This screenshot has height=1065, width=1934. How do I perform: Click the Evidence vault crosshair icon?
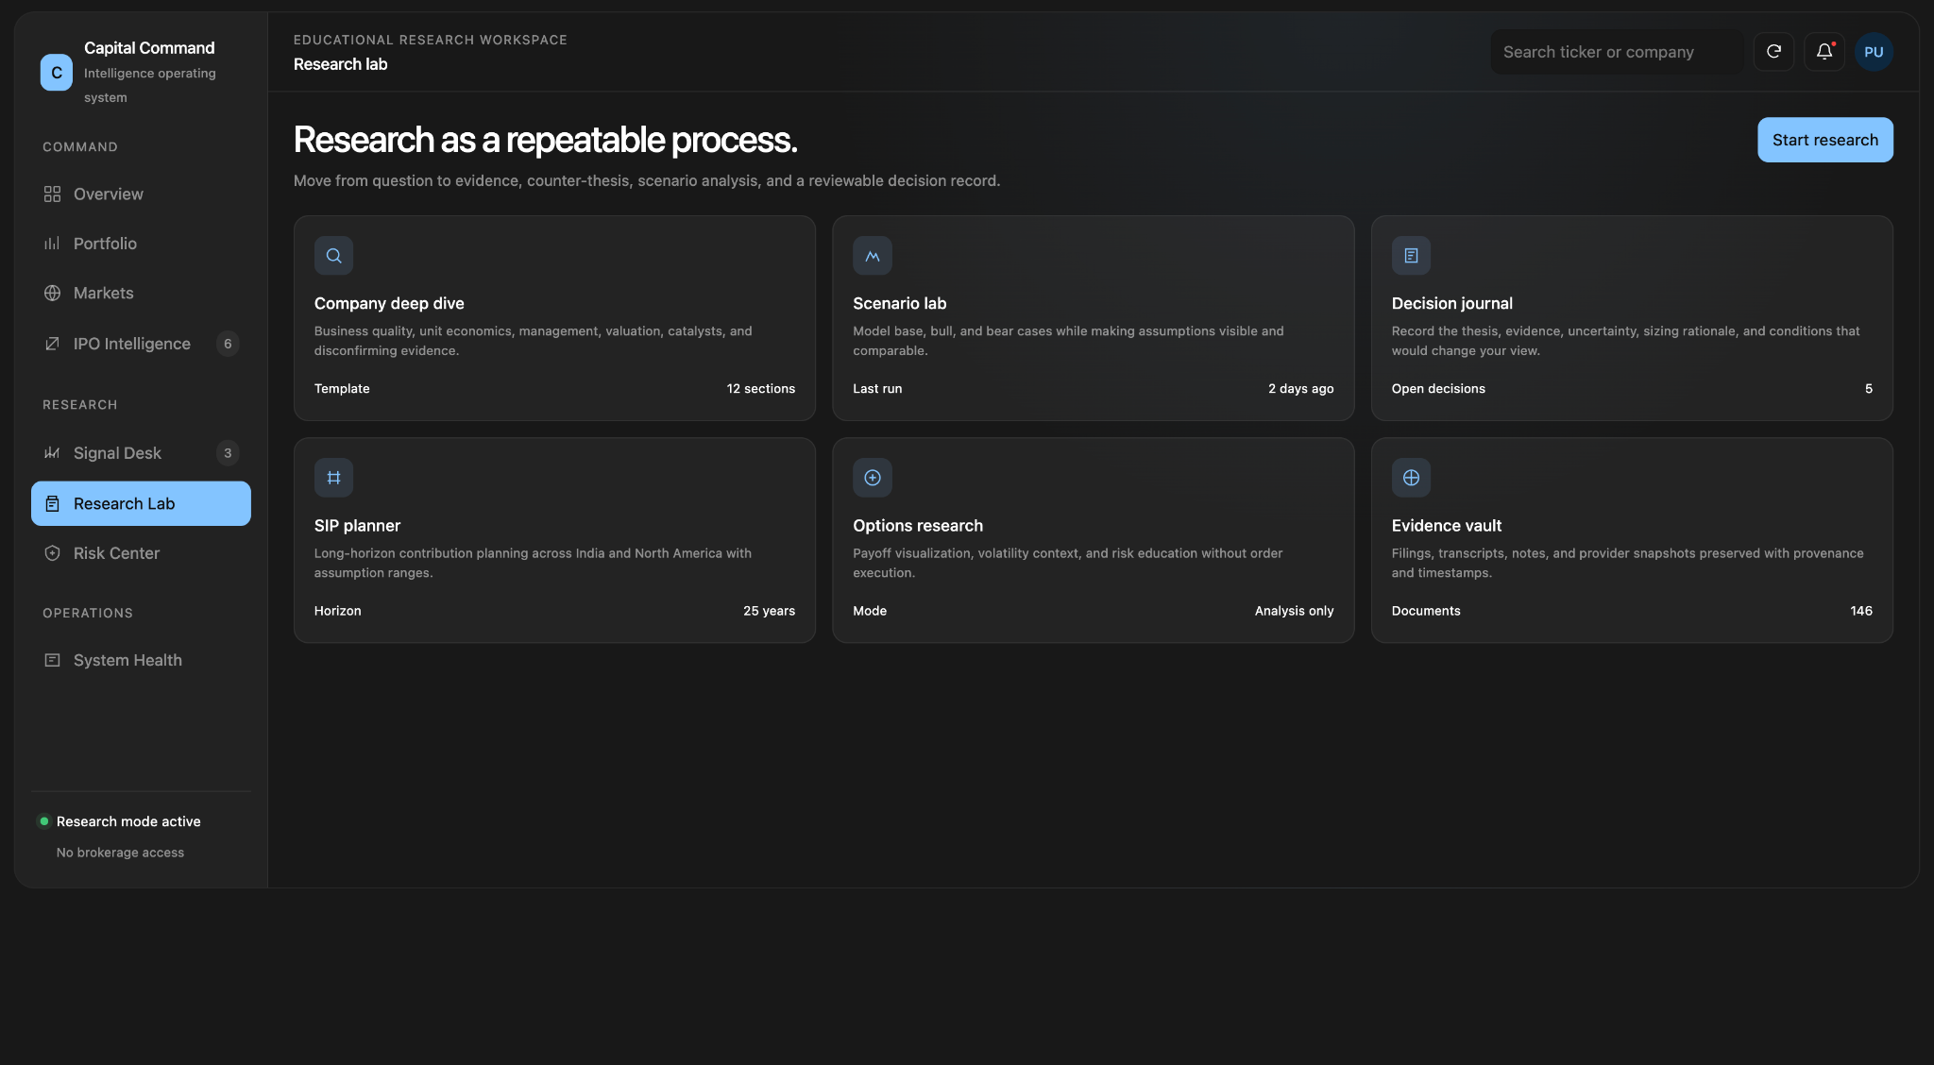tap(1411, 478)
